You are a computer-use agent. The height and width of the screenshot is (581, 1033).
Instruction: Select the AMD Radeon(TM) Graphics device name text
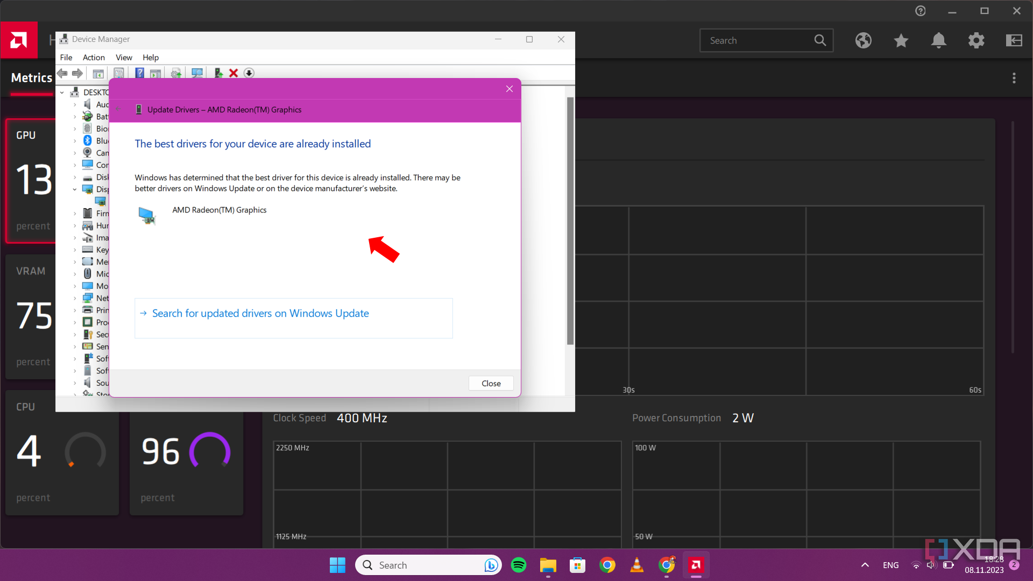coord(219,210)
